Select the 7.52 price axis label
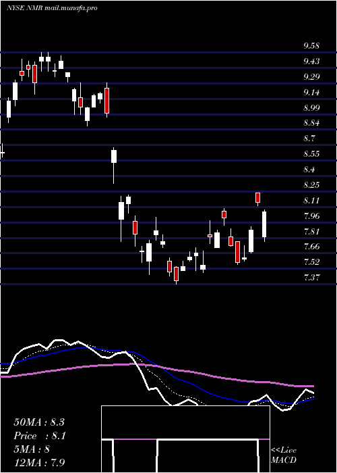Image resolution: width=337 pixels, height=473 pixels. click(x=311, y=262)
